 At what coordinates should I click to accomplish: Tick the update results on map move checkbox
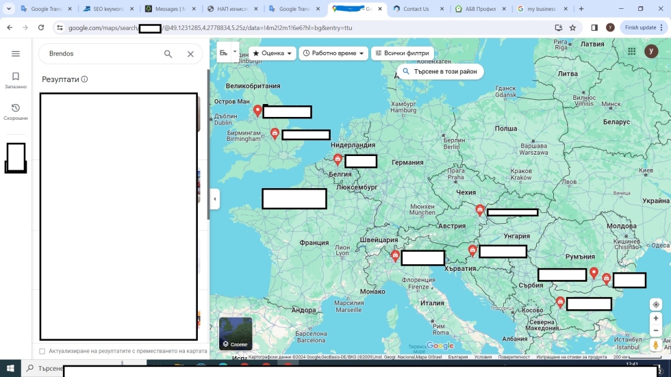coord(42,351)
